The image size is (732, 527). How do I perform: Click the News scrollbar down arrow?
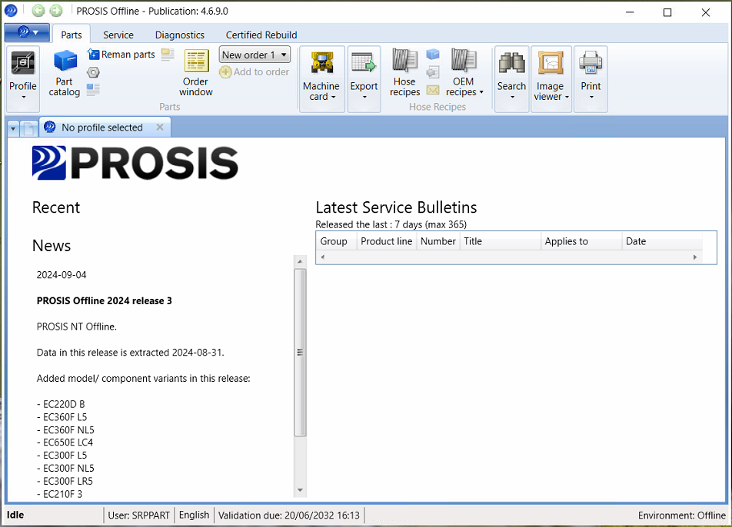coord(300,490)
